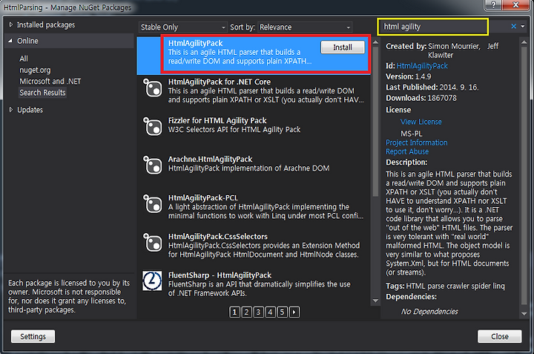Open the Sort by Relevance dropdown
Image resolution: width=534 pixels, height=354 pixels.
coord(305,27)
